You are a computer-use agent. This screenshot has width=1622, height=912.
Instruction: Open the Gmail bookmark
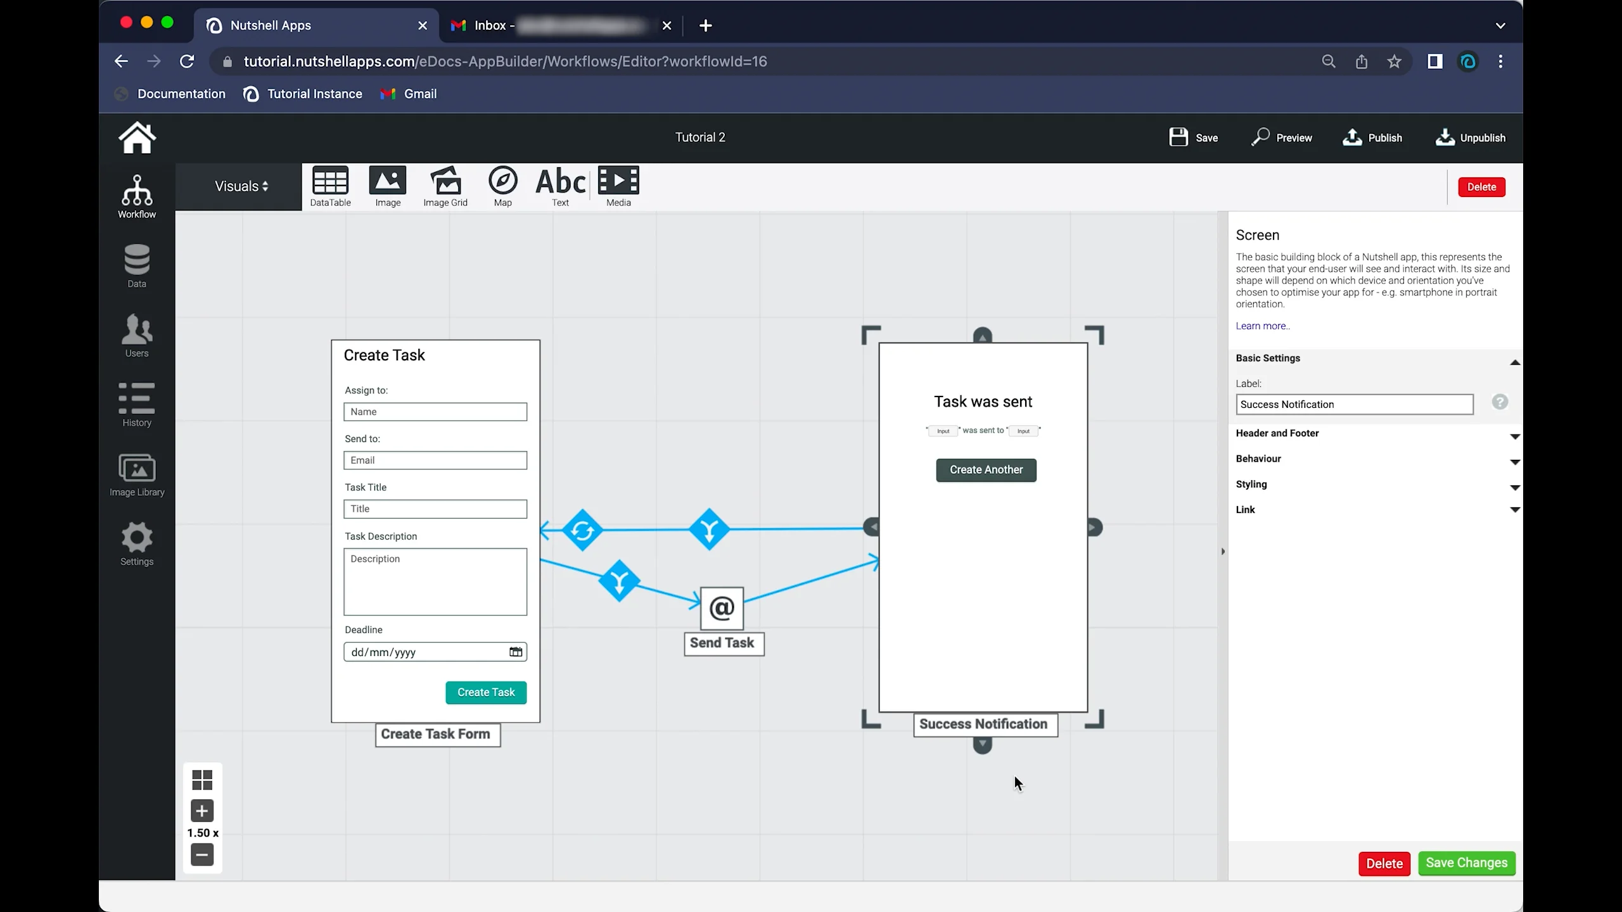point(409,94)
